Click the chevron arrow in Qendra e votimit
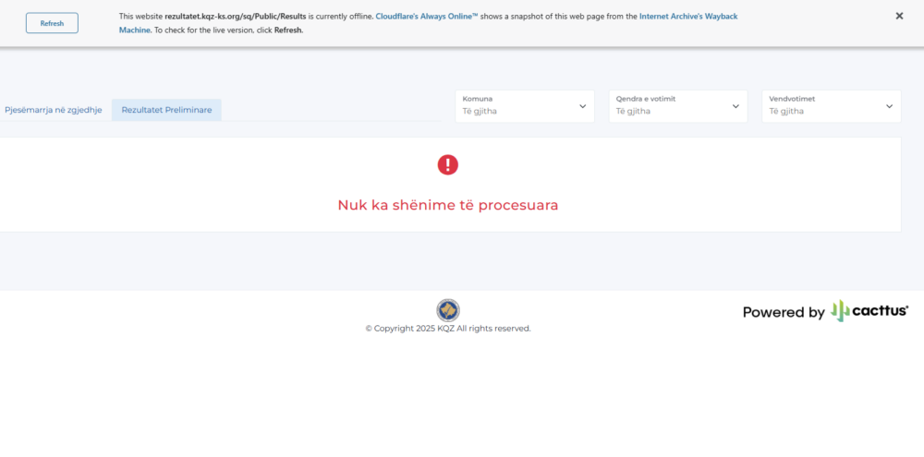The image size is (924, 457). [x=736, y=106]
